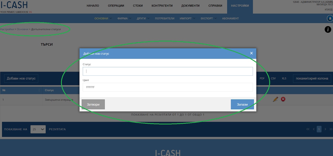This screenshot has height=156, width=333.
Task: Expand the ОСНОВНИ submenu
Action: [x=103, y=18]
